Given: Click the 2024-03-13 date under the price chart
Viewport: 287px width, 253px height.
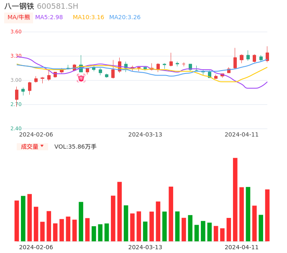Looking at the screenshot, I should coord(145,134).
